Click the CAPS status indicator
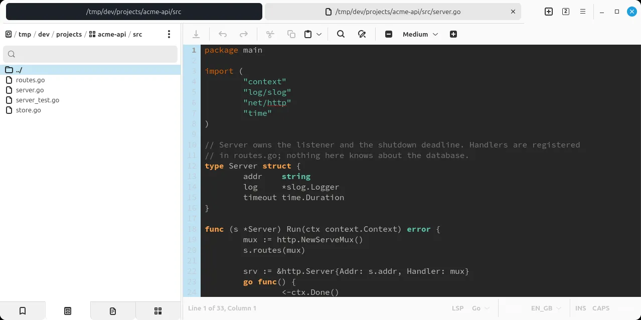The image size is (641, 320). (x=601, y=308)
